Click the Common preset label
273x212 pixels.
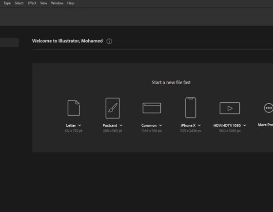[149, 125]
